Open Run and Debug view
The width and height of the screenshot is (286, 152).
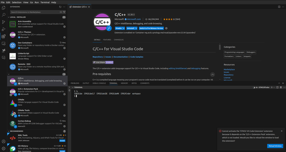click(x=3, y=29)
